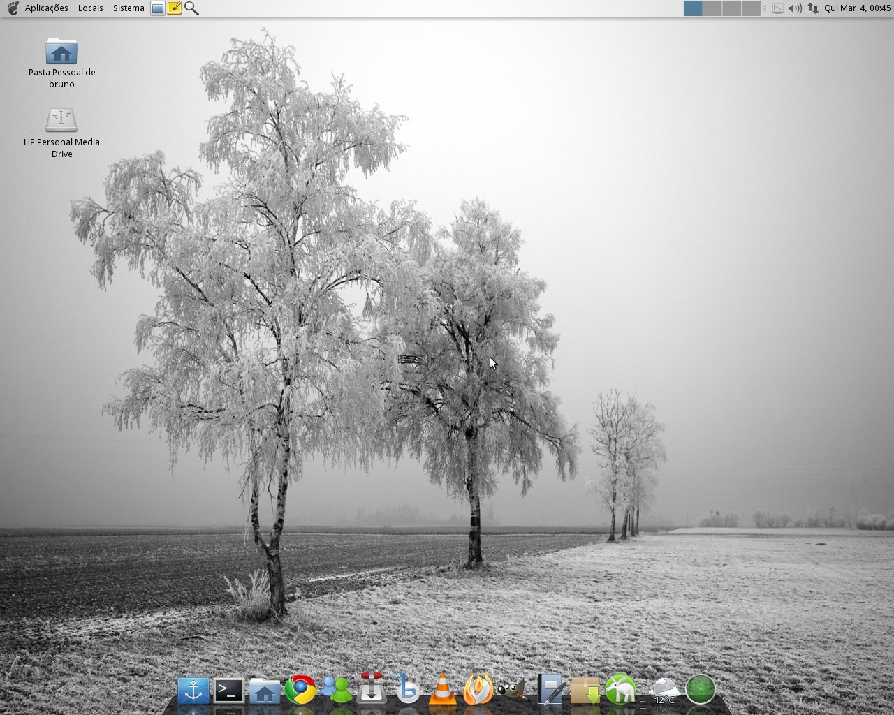Launch VLC media player from dock
Image resolution: width=894 pixels, height=715 pixels.
443,690
